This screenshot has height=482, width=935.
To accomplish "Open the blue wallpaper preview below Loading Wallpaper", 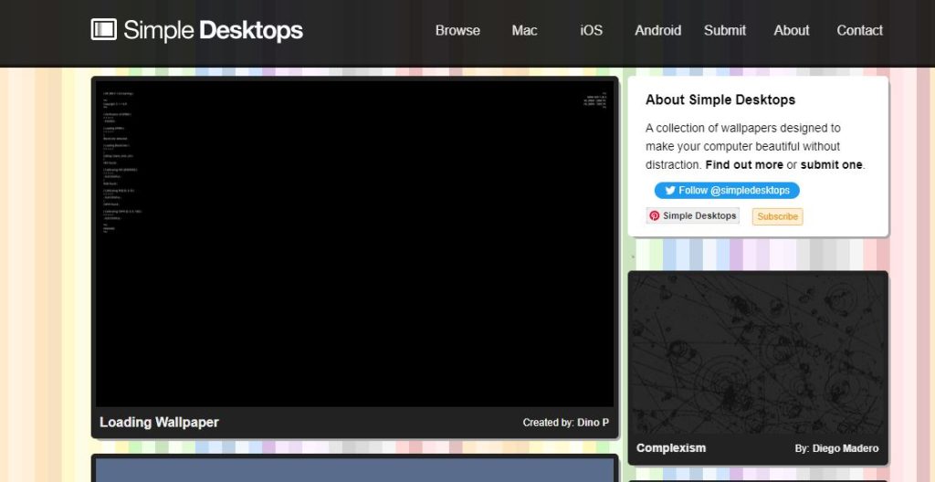I will click(355, 470).
